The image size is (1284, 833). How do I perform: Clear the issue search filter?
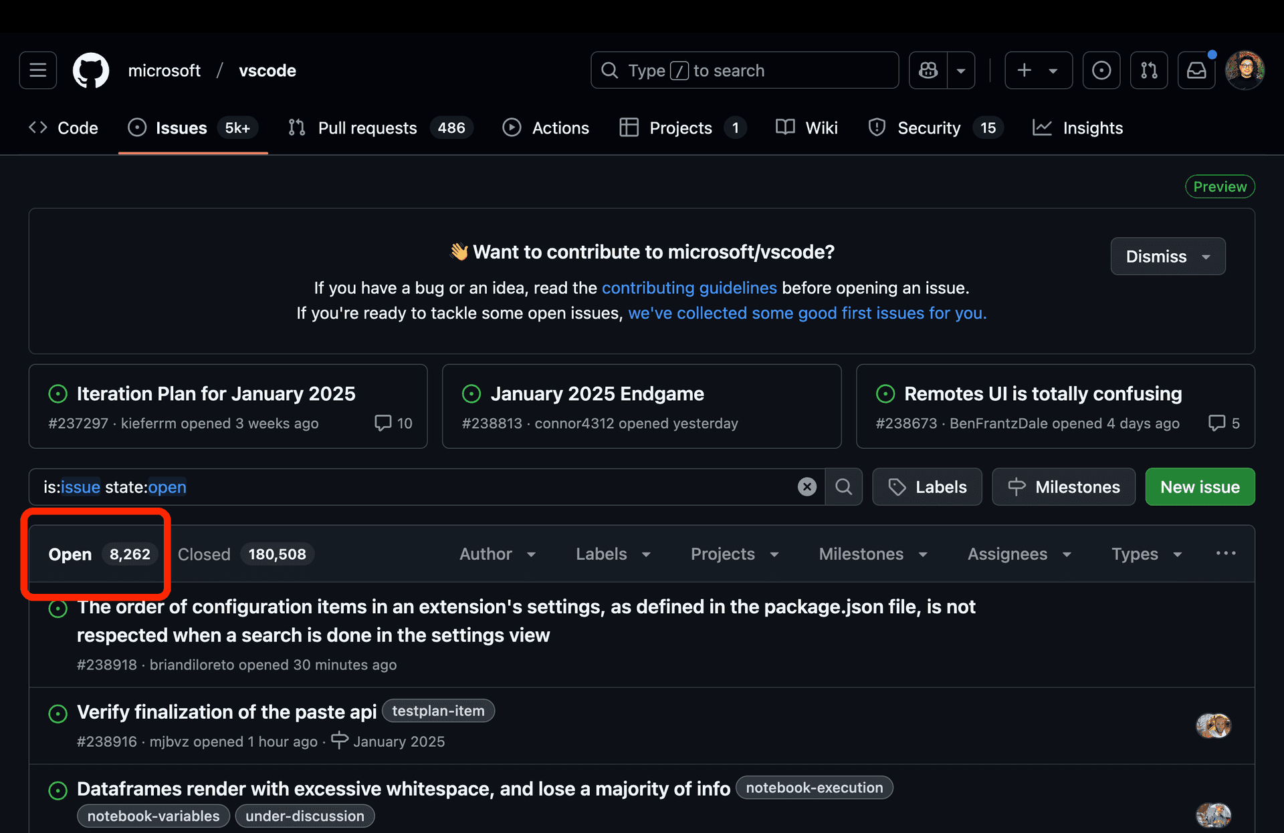coord(807,487)
